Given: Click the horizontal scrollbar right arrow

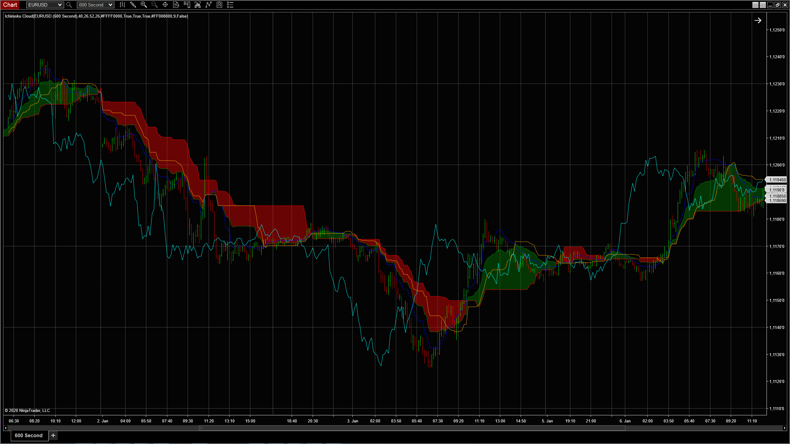Looking at the screenshot, I should coord(784,428).
